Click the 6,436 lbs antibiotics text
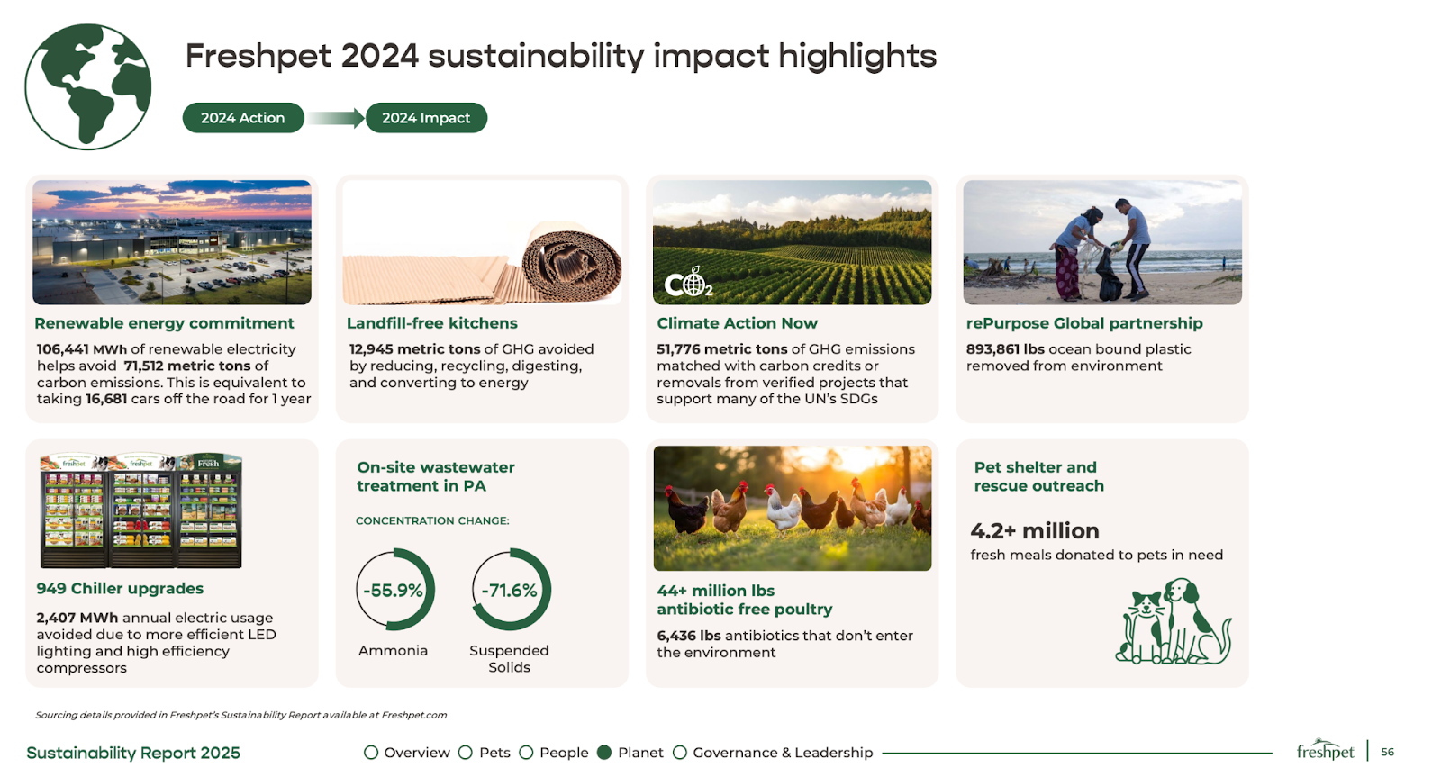 (784, 644)
